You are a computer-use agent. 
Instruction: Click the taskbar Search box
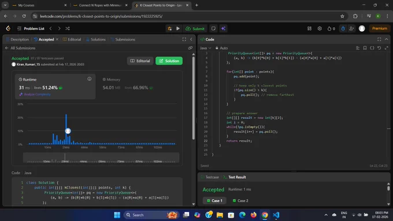[x=151, y=215]
